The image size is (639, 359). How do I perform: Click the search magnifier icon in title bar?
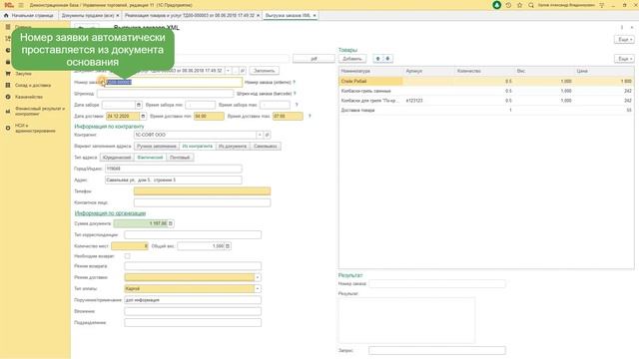pos(531,5)
